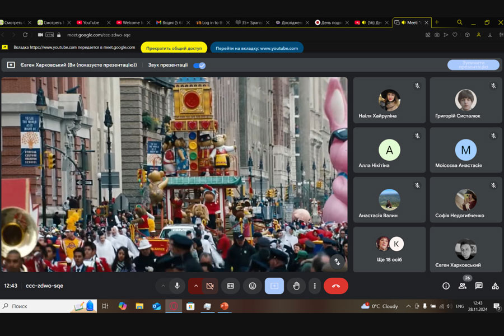Open the activities panel icon
Screen dimensions: 504x336
495,286
